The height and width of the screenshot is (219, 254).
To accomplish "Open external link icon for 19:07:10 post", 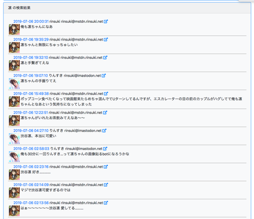I will (104, 76).
